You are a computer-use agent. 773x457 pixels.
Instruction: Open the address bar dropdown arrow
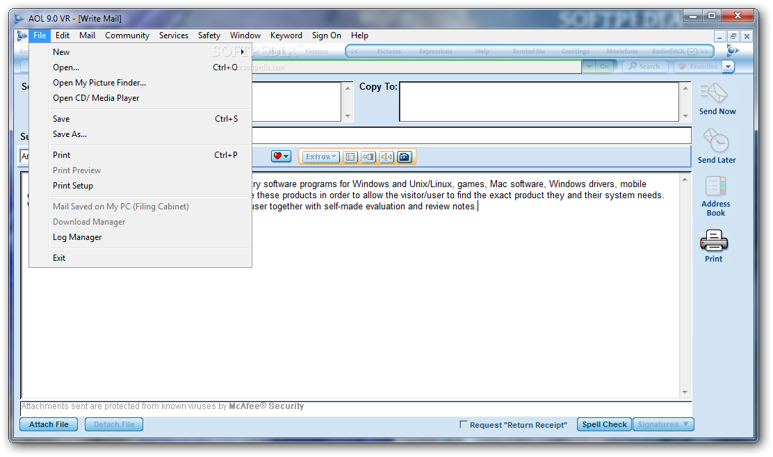[589, 66]
